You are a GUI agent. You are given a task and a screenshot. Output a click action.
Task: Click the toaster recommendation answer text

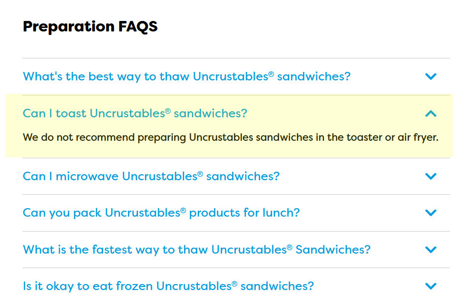tap(230, 137)
